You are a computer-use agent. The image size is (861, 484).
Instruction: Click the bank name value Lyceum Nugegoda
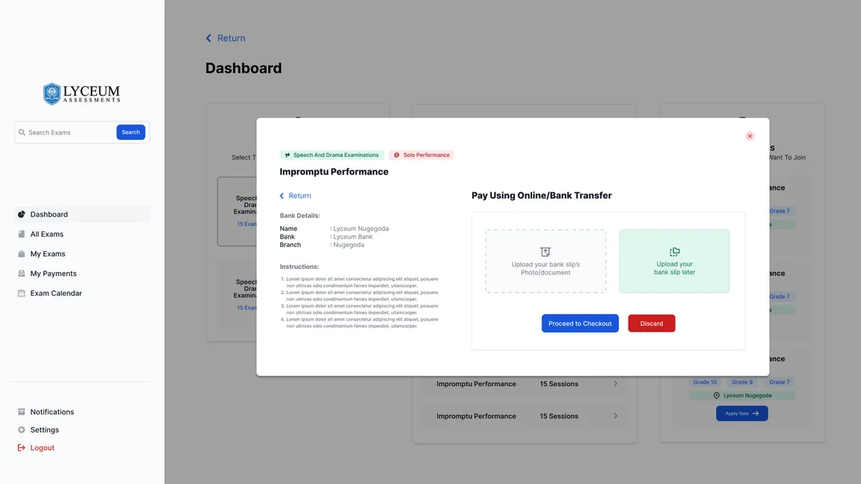[x=361, y=229]
